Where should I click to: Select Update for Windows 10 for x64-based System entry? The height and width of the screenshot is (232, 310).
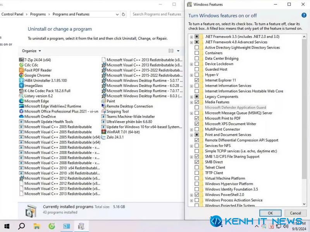tap(142, 127)
